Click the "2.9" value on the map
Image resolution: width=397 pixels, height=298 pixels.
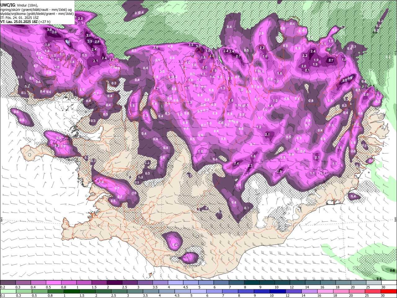89,35
